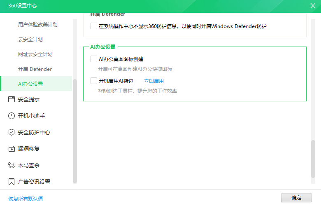Tick the 开机启用AI智边 checkbox
Viewport: 321px width, 206px height.
pyautogui.click(x=94, y=81)
